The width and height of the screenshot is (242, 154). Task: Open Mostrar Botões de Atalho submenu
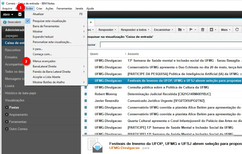coord(56,82)
